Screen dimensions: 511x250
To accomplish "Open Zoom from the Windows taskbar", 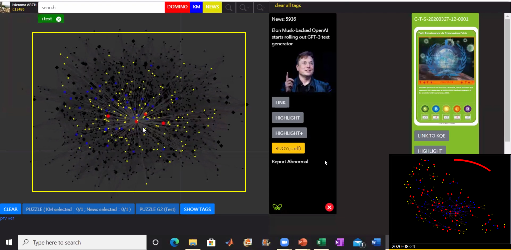I will [284, 242].
